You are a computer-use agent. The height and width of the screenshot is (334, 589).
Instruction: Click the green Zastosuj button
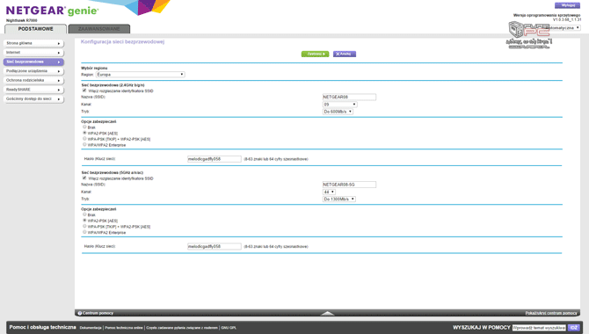coord(316,54)
